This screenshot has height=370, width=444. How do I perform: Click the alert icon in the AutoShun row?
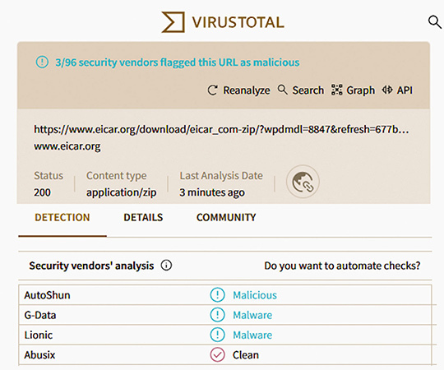217,295
